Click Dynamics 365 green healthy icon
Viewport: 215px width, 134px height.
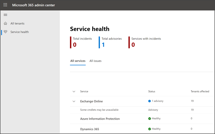click(149, 129)
